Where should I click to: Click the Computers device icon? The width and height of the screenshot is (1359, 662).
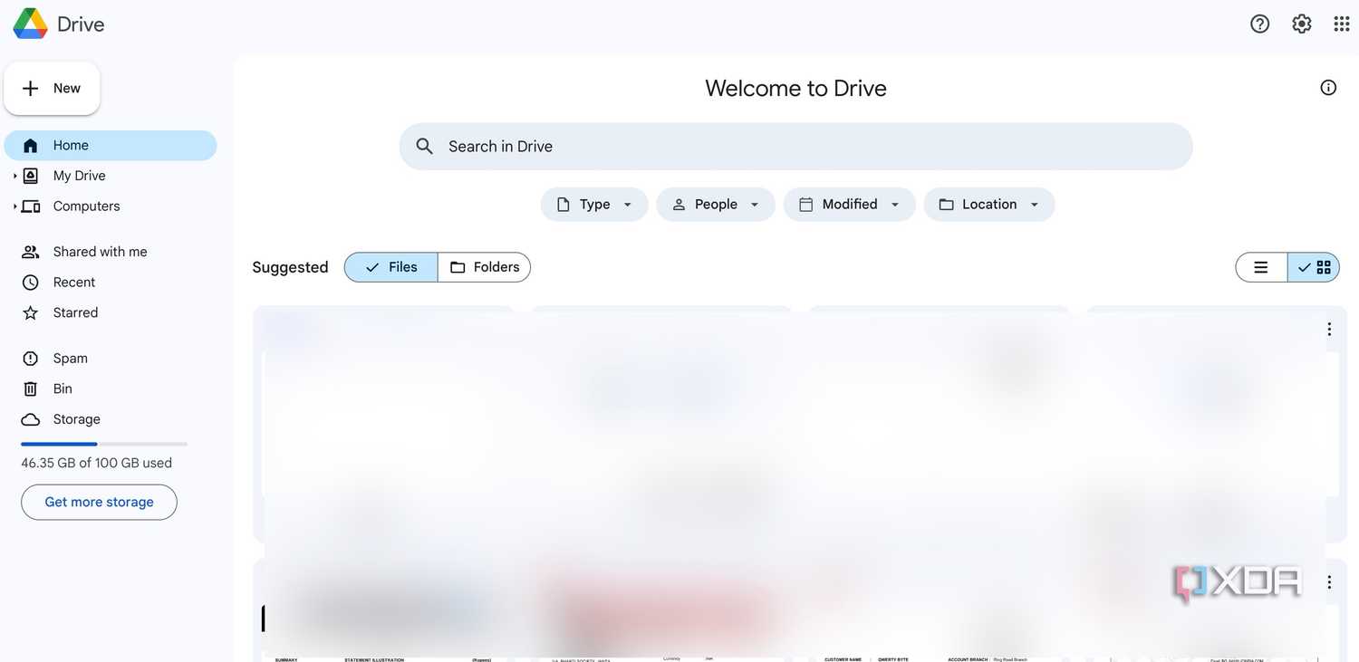(x=31, y=206)
